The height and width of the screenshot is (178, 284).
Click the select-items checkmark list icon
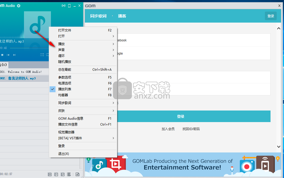pos(63,174)
